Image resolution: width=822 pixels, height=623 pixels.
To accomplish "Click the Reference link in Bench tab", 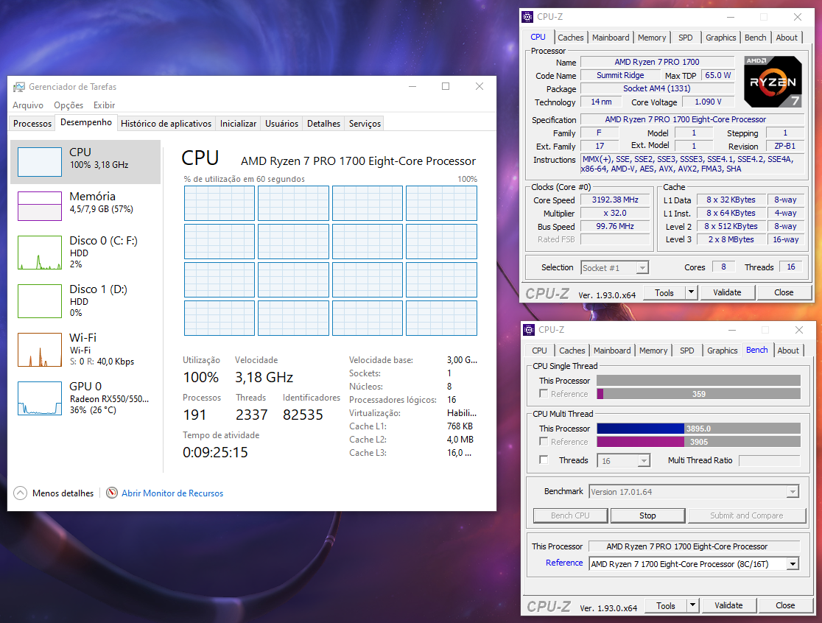I will point(564,563).
